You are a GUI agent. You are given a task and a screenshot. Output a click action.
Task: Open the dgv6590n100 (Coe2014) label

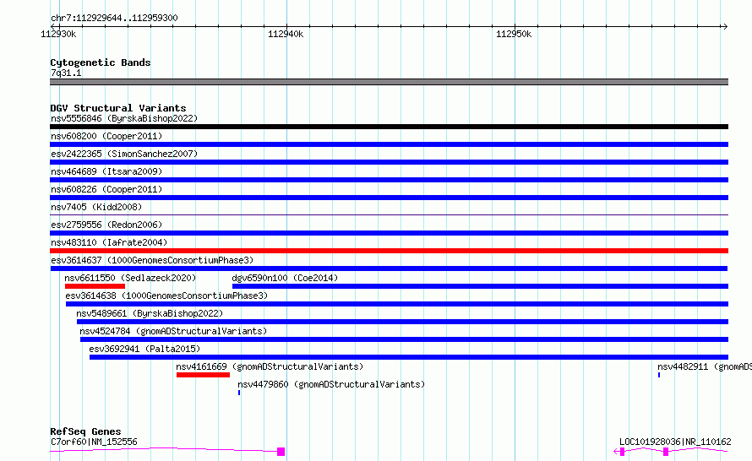285,278
